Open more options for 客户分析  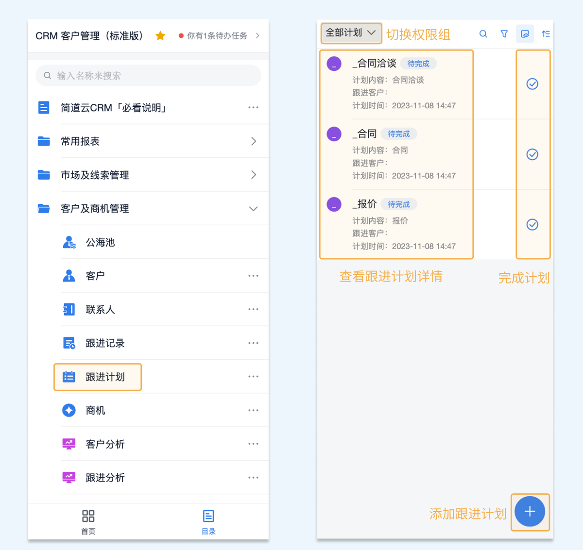click(253, 444)
